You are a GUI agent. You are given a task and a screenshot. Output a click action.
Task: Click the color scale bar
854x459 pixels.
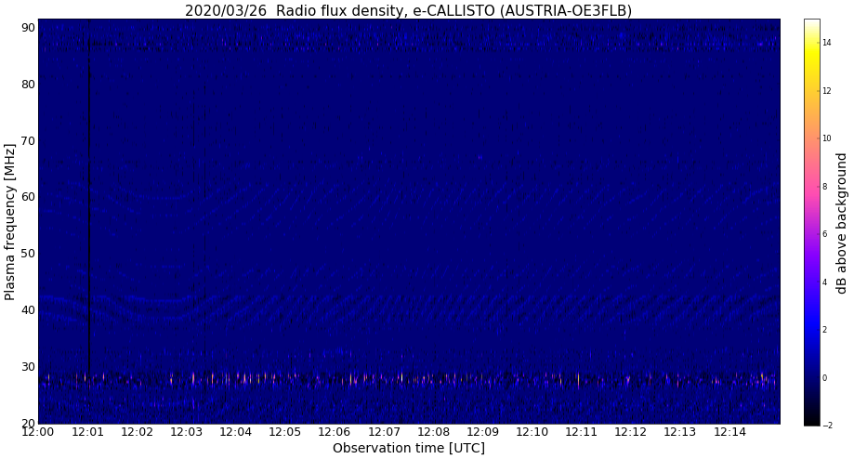812,222
